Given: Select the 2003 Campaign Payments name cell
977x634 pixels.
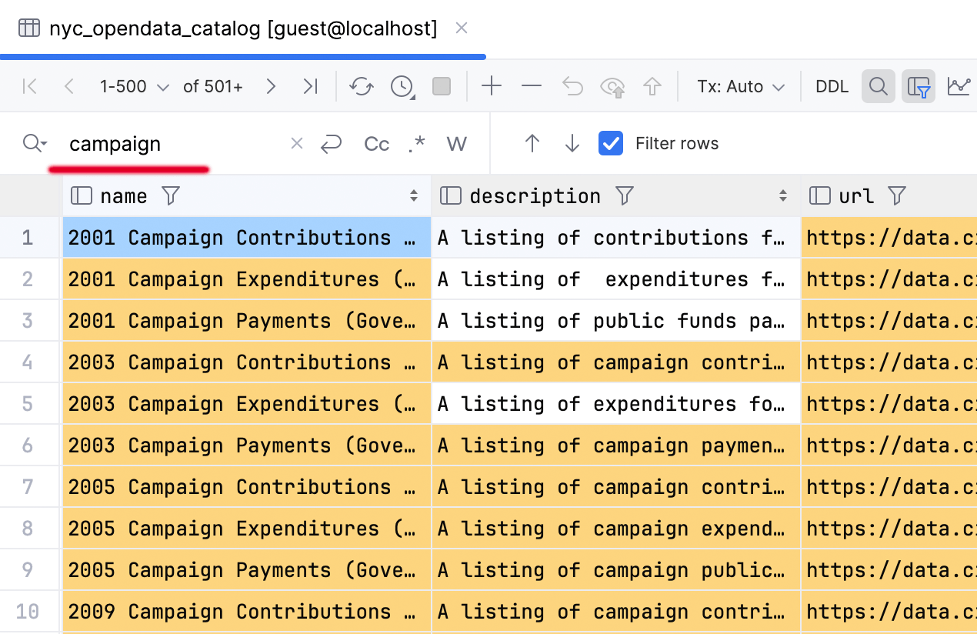Looking at the screenshot, I should tap(246, 445).
